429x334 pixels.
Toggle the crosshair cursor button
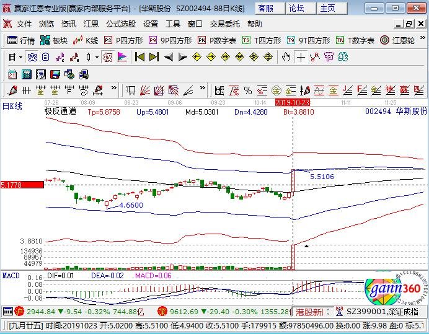tap(301, 57)
